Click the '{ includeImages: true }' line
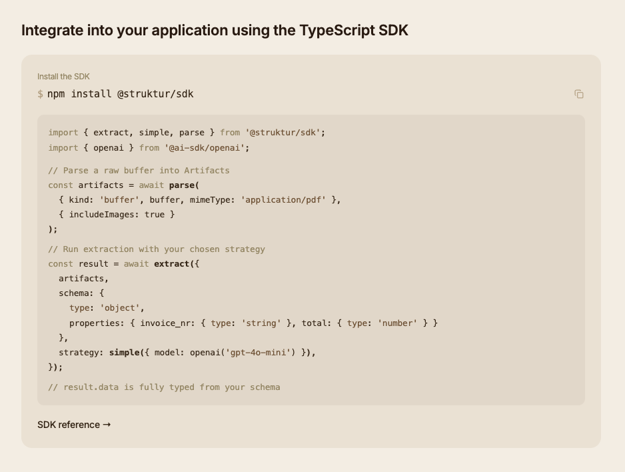This screenshot has width=625, height=472. coord(117,215)
